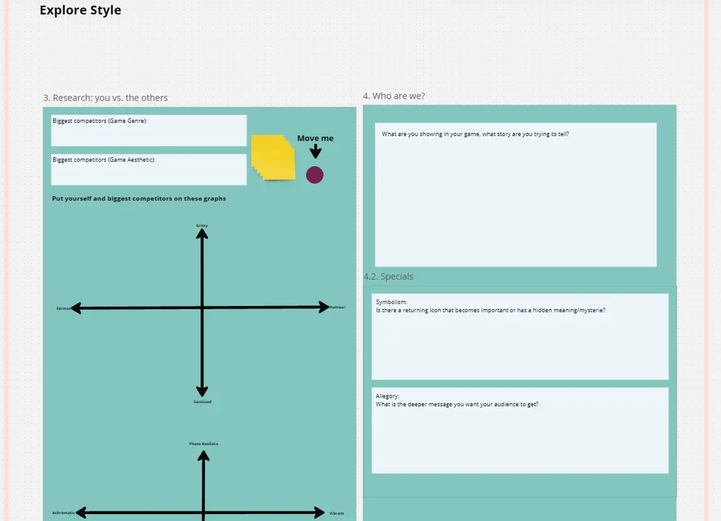Select the purple circle marker
Screen dimensions: 721x521
tap(315, 176)
